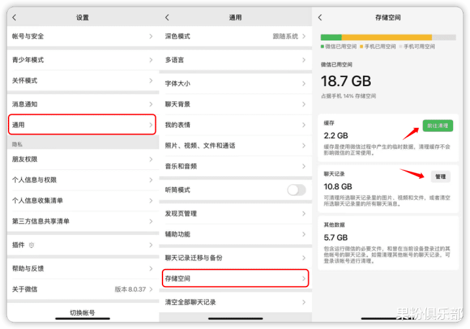
Task: Expand chevron on 个人信息收集清单 row
Action: tap(151, 200)
